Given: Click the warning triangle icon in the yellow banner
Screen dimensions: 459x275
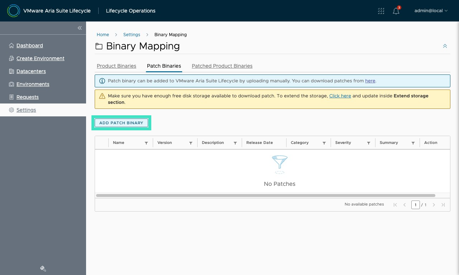Looking at the screenshot, I should [x=102, y=96].
